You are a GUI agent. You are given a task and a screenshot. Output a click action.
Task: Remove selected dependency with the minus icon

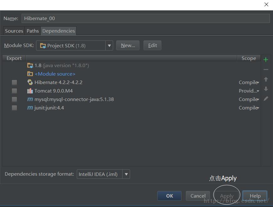click(x=266, y=70)
